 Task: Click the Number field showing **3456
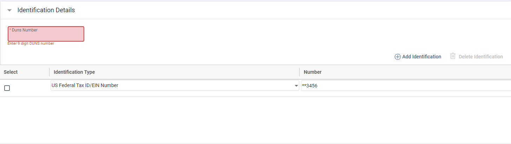tap(404, 86)
